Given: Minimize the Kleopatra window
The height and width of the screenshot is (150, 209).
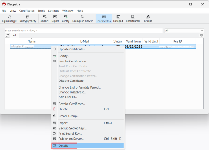Looking at the screenshot, I should pyautogui.click(x=179, y=4).
